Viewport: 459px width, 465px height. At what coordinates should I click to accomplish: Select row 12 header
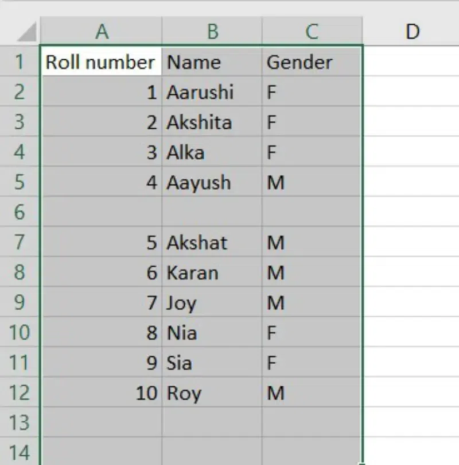pyautogui.click(x=20, y=393)
